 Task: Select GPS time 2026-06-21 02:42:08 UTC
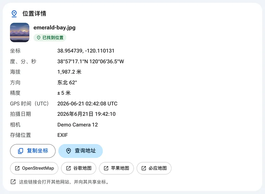click(x=88, y=104)
